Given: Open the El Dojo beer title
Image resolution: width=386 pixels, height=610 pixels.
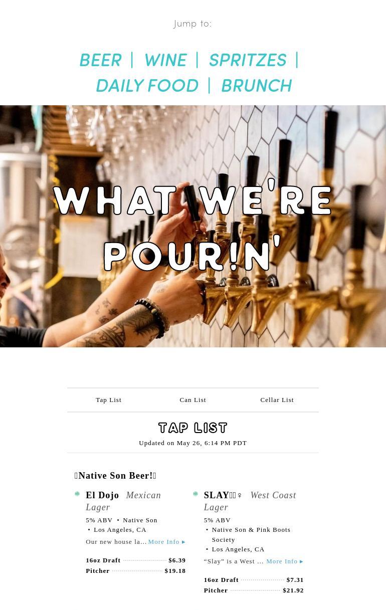Looking at the screenshot, I should pos(102,495).
